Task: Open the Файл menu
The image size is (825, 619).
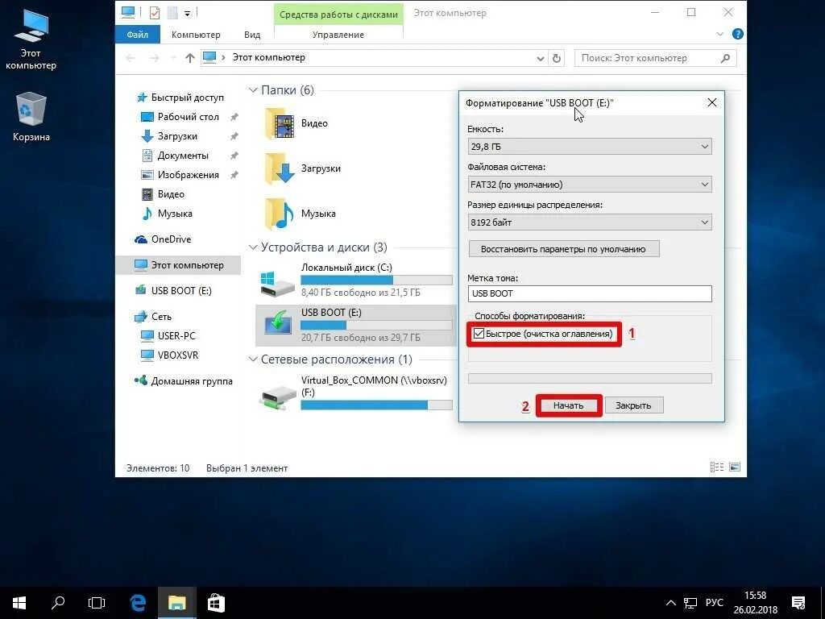Action: pyautogui.click(x=137, y=35)
